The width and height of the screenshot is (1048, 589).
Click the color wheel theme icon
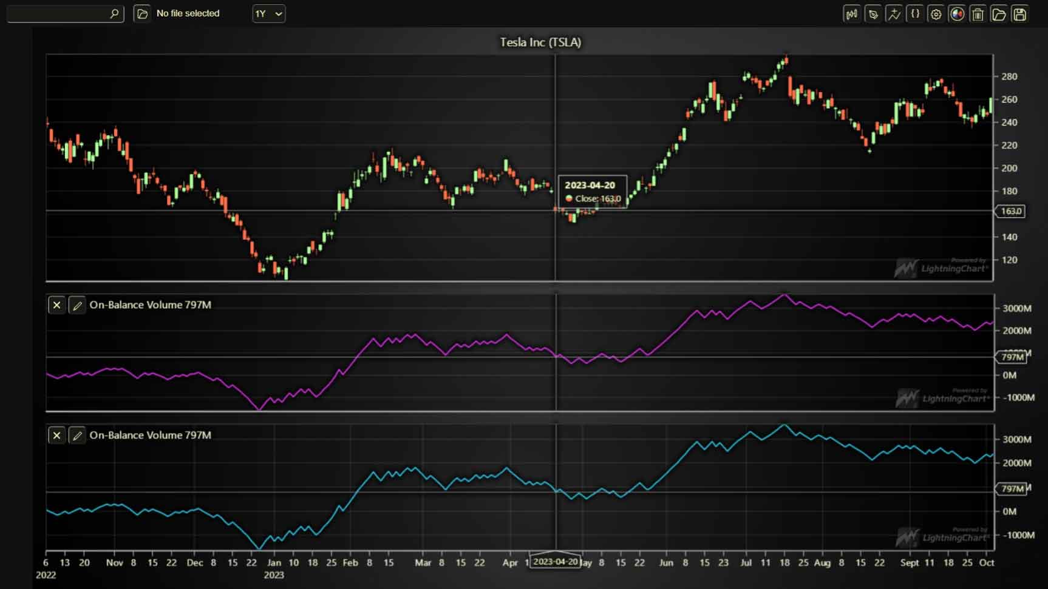957,14
